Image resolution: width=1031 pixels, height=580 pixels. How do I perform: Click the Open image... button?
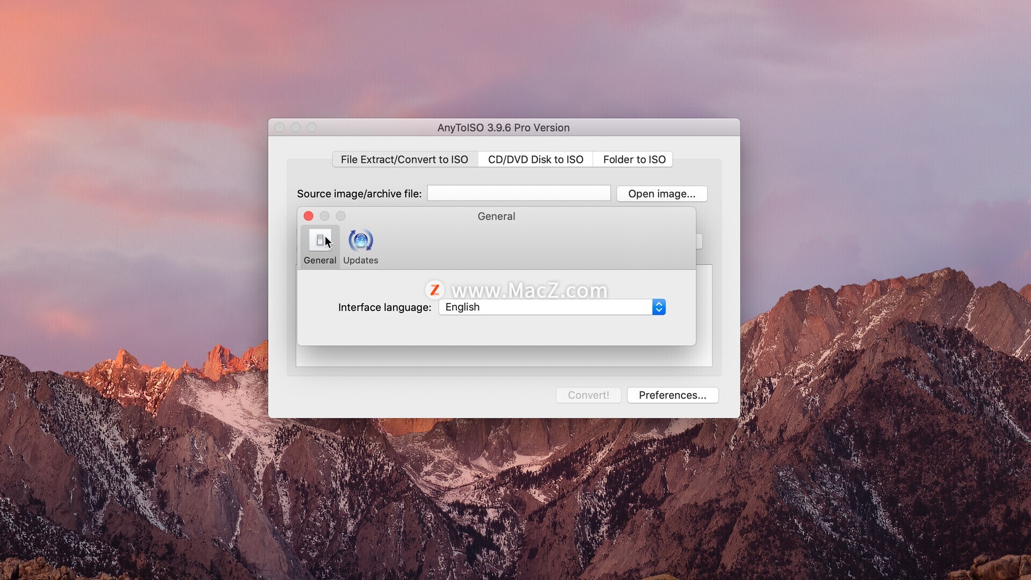(x=662, y=194)
